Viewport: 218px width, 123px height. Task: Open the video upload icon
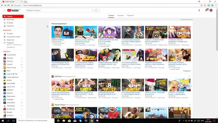[199, 10]
